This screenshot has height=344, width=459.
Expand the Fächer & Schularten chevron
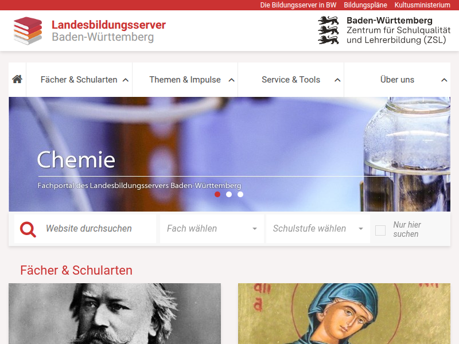click(126, 80)
